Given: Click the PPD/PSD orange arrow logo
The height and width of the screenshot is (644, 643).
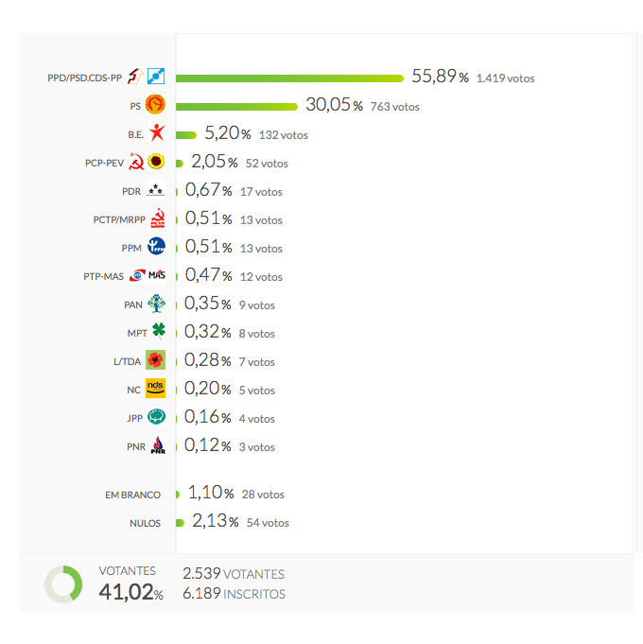Looking at the screenshot, I should [x=135, y=76].
